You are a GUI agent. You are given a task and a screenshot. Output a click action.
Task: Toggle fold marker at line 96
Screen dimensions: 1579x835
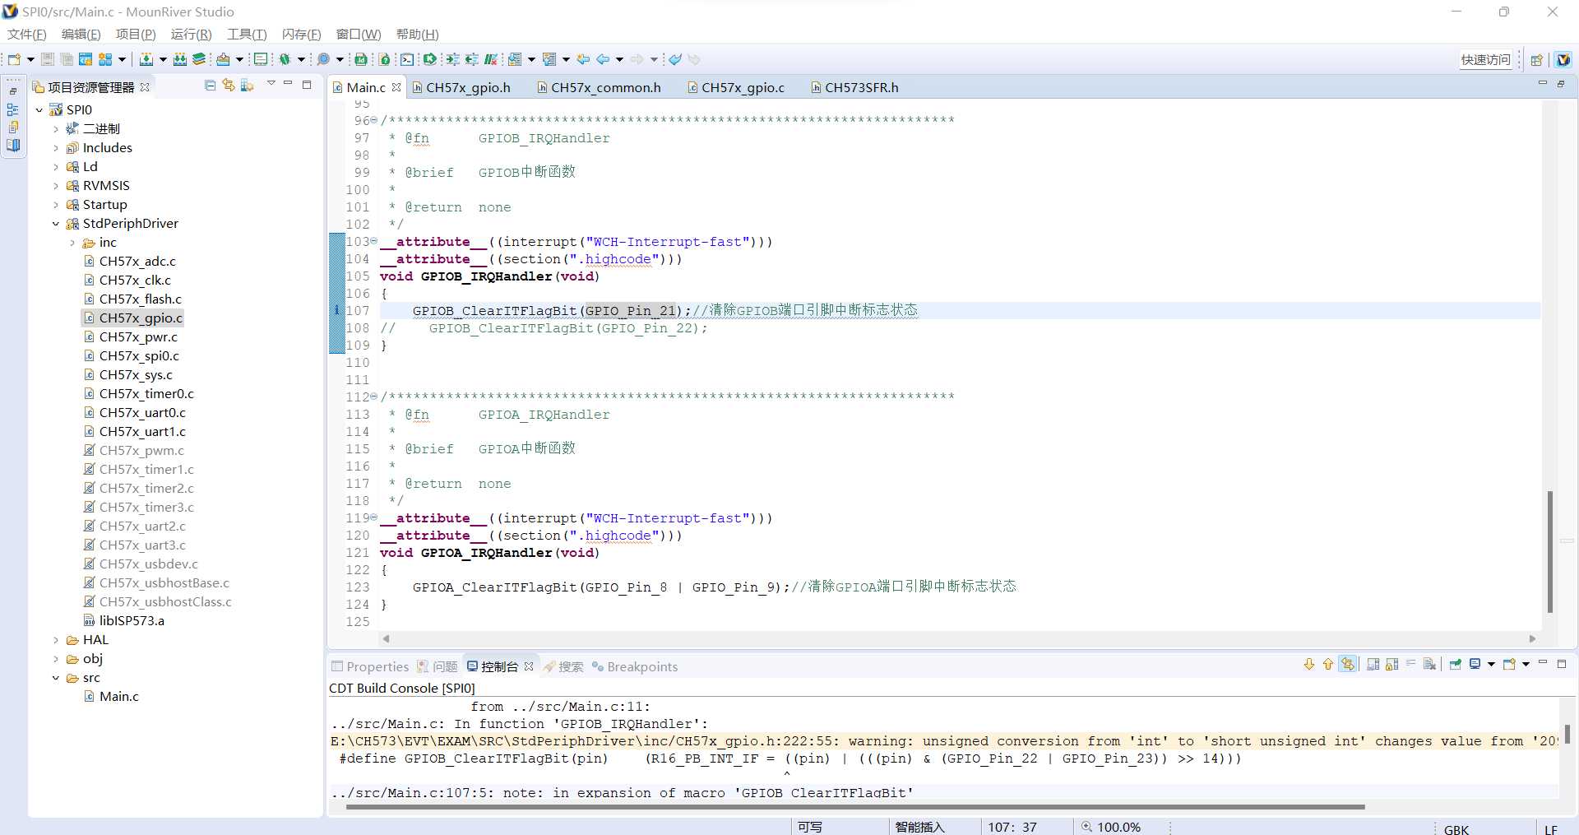(x=374, y=120)
